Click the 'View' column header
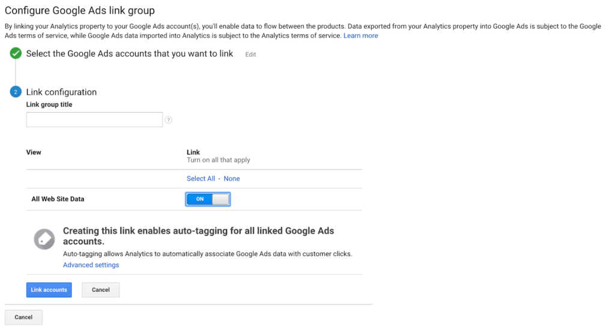 [34, 152]
